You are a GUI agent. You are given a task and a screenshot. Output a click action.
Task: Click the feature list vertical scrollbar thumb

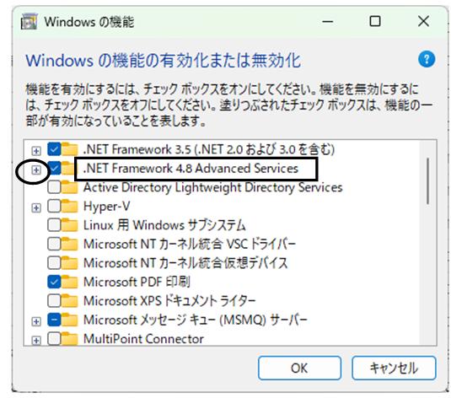[427, 181]
